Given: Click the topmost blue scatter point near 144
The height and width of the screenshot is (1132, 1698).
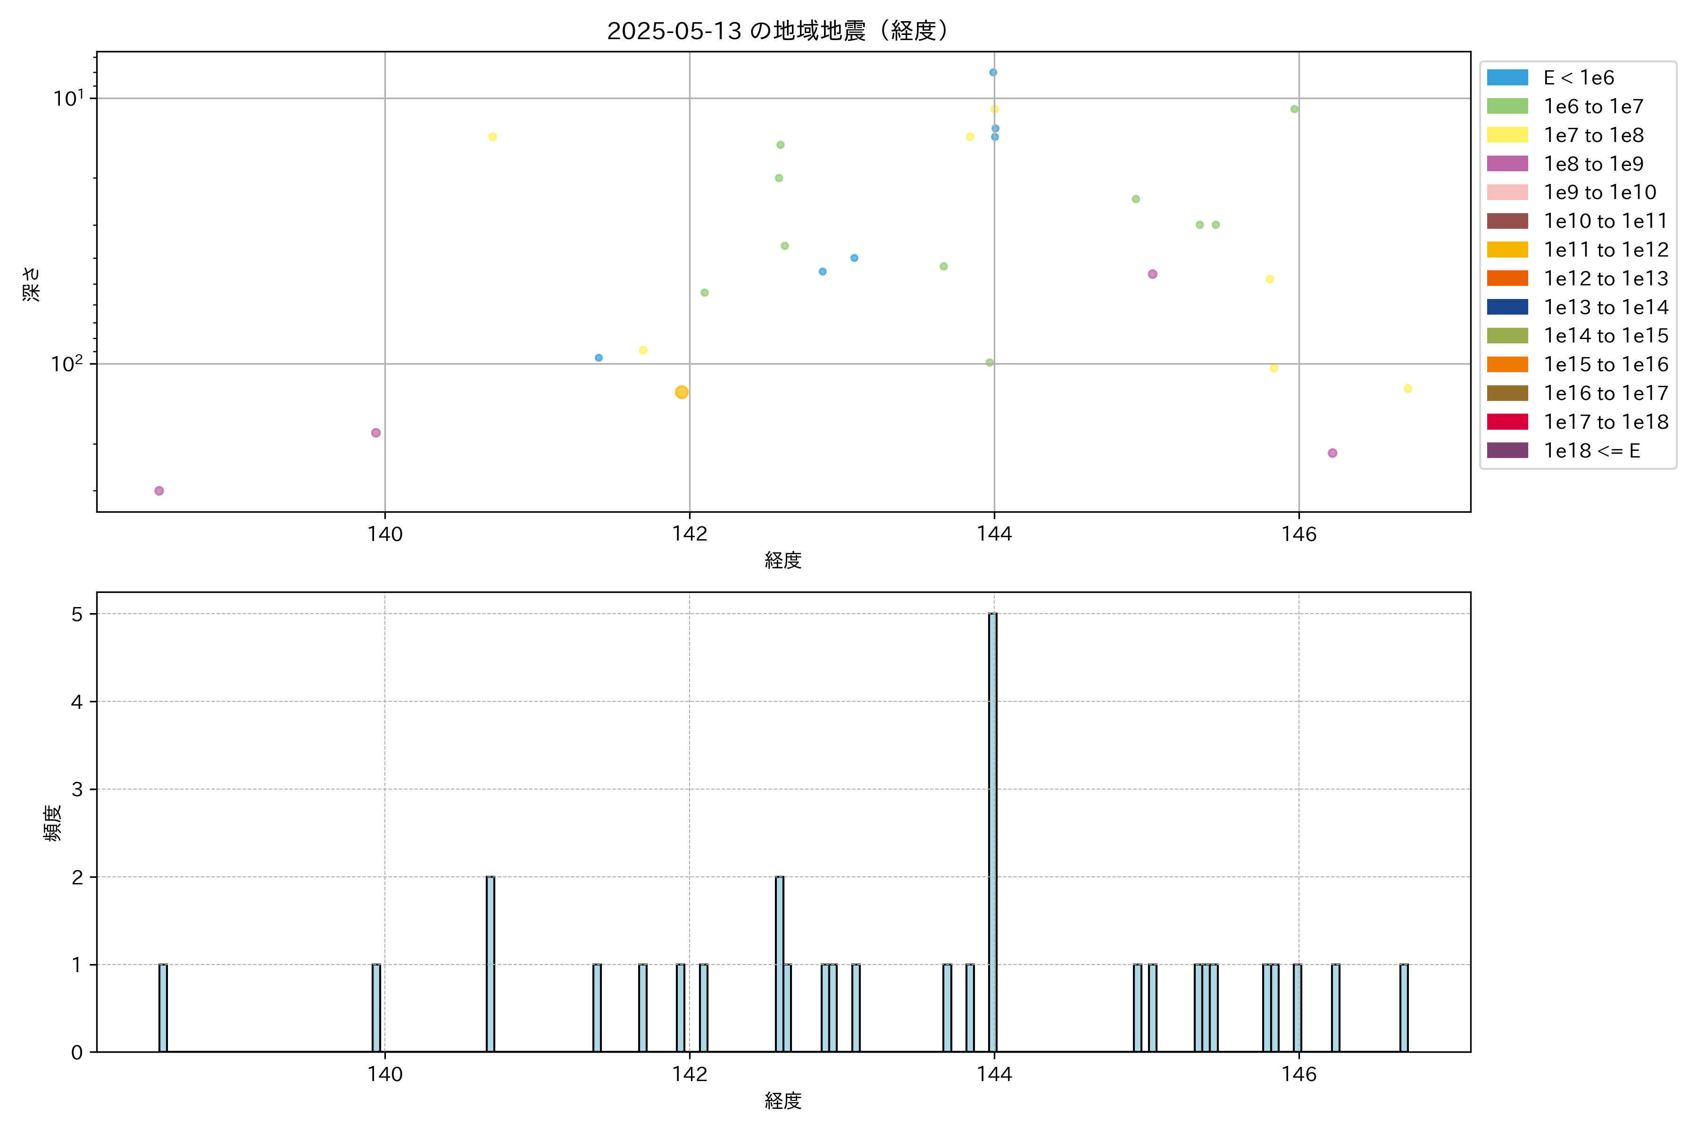Looking at the screenshot, I should pyautogui.click(x=993, y=72).
